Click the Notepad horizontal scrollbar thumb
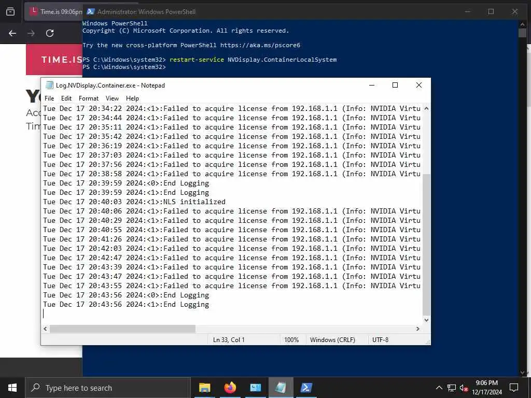Viewport: 531px width, 398px height. pos(122,329)
